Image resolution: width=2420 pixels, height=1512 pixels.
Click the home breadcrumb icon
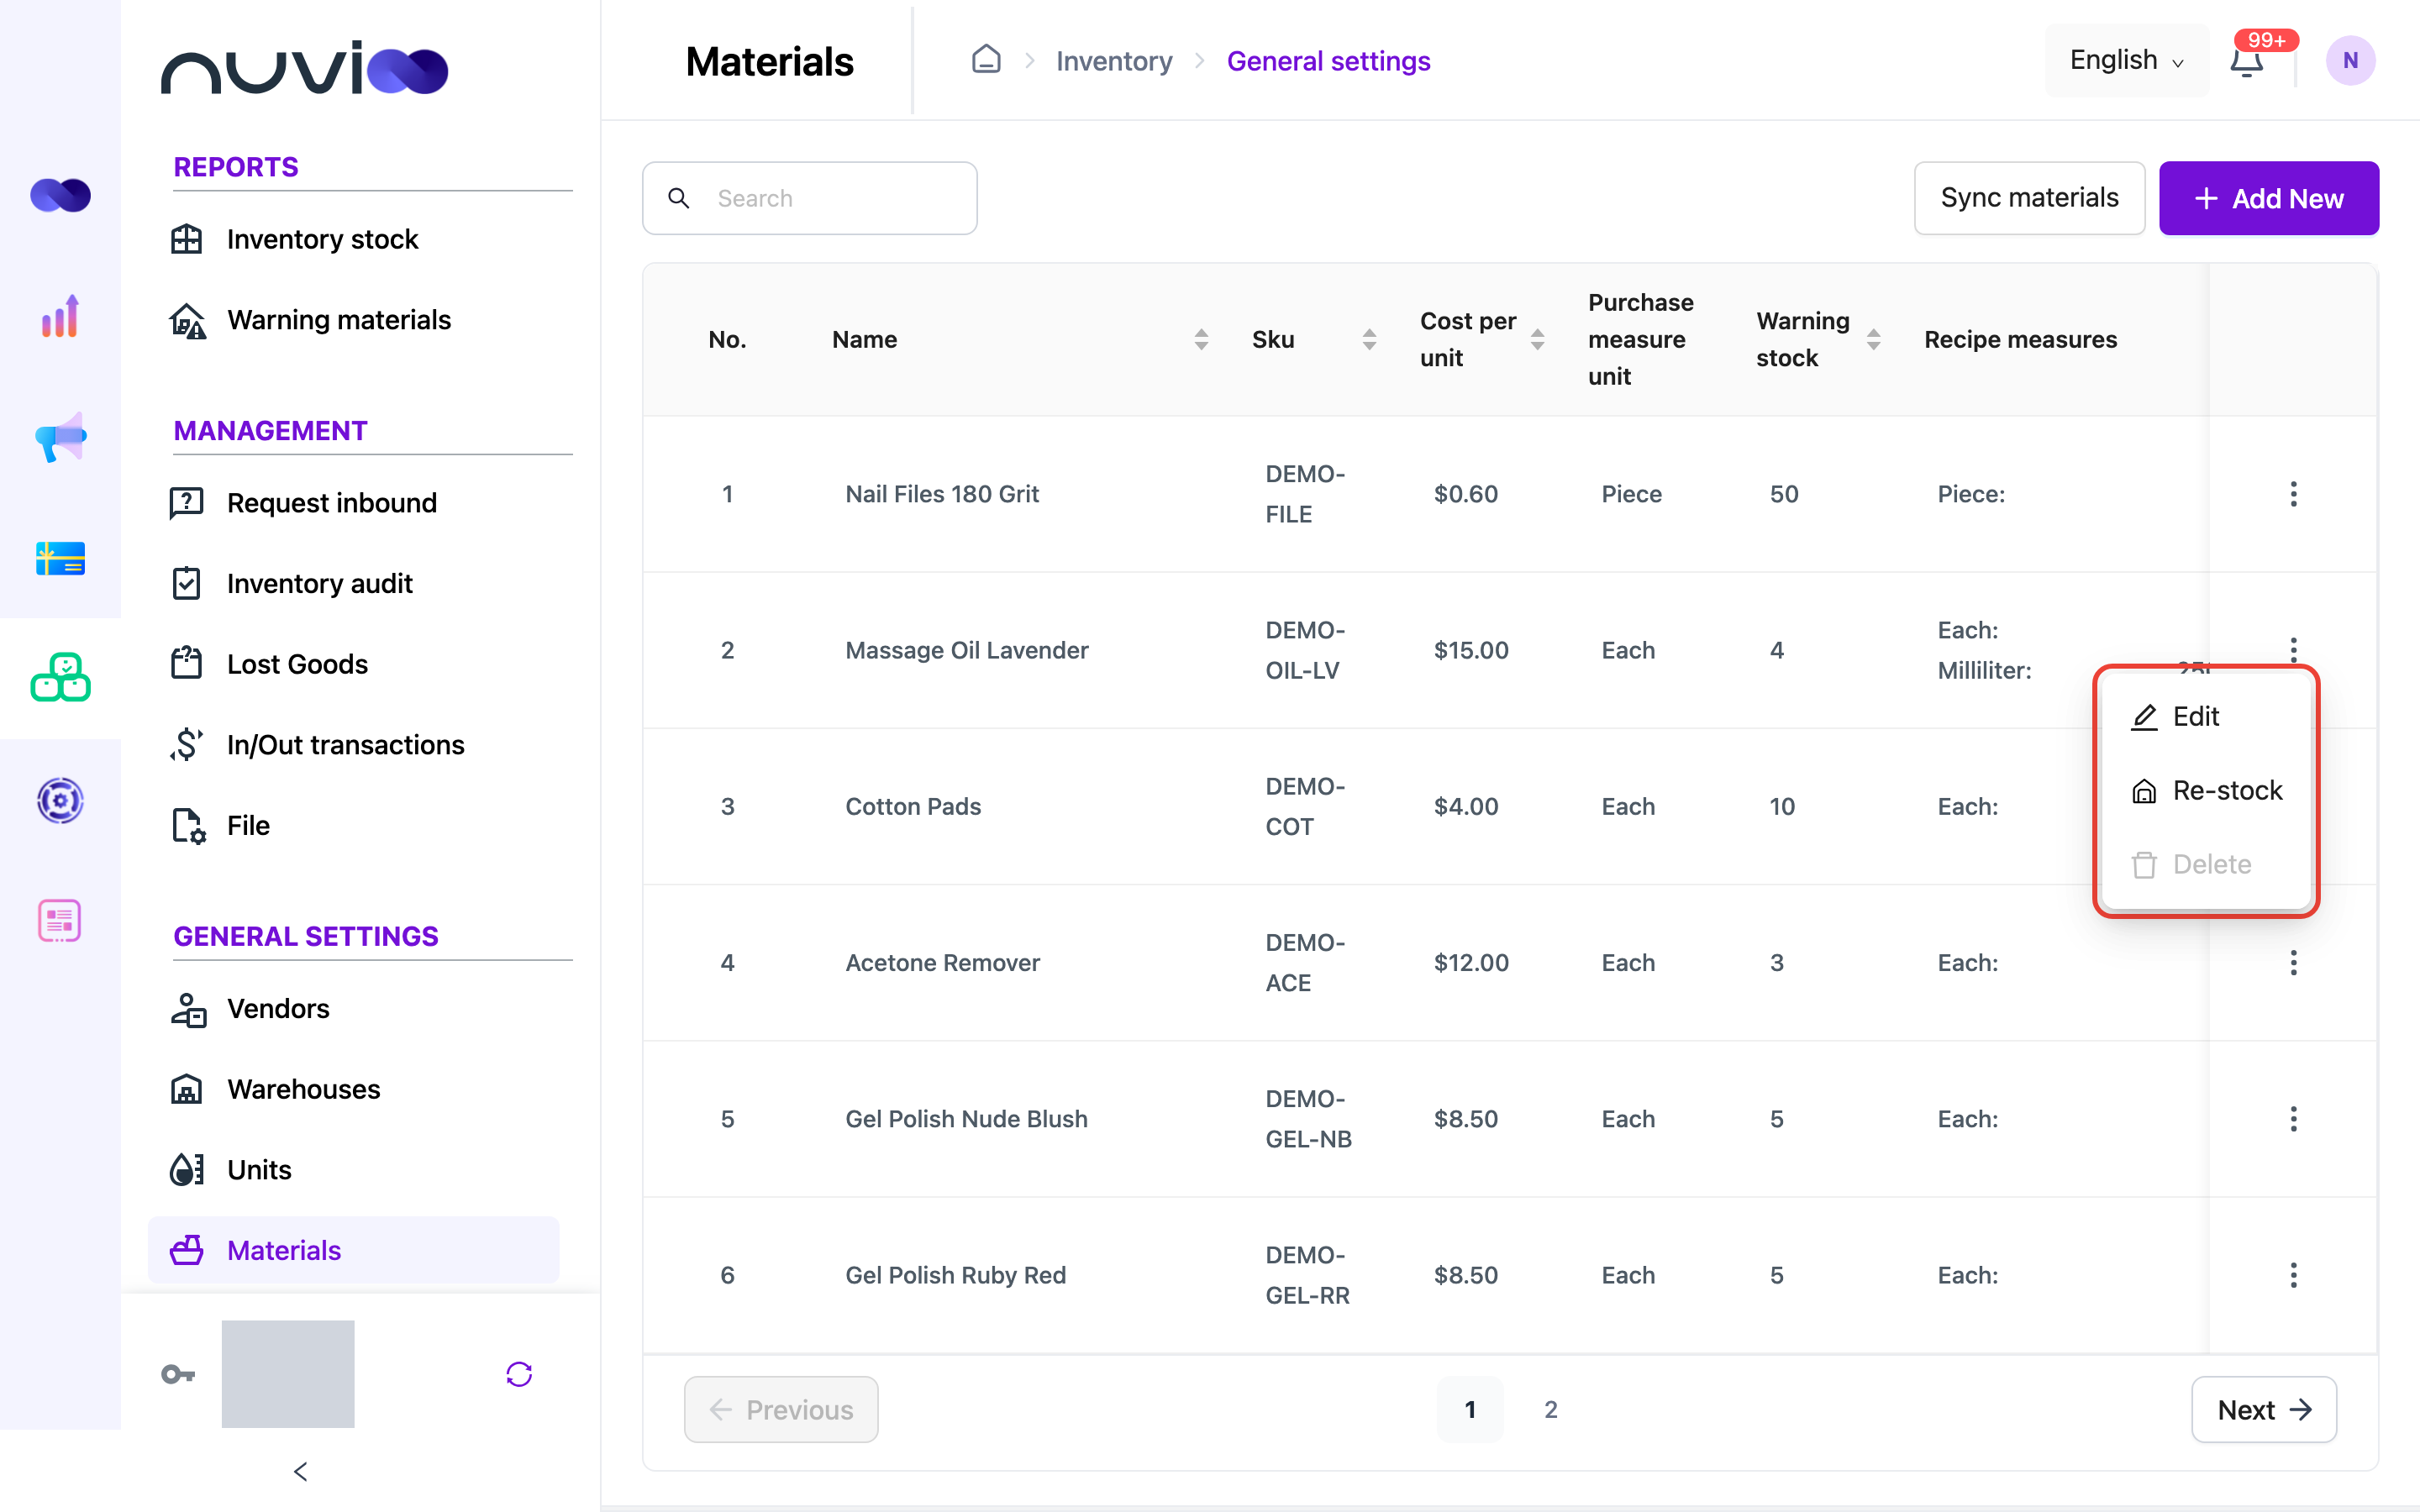(x=986, y=60)
